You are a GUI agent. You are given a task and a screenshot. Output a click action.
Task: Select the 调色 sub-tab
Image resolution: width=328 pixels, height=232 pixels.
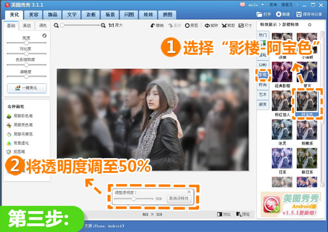click(43, 26)
